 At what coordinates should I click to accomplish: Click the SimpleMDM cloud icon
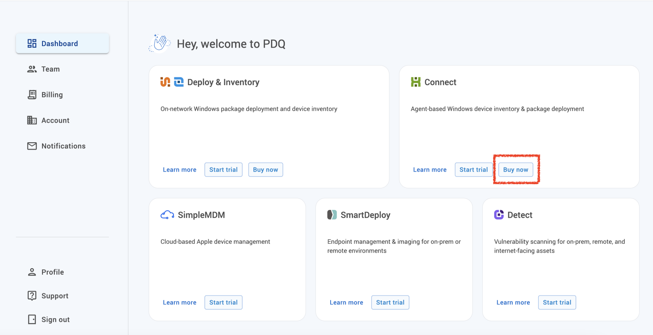click(x=167, y=215)
